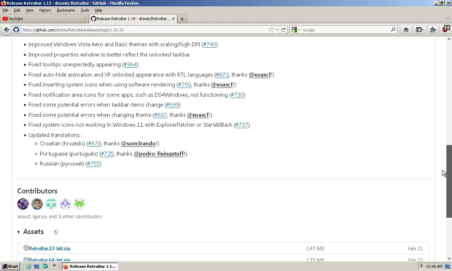
Task: Switch to the YouTube tab
Action: click(44, 19)
